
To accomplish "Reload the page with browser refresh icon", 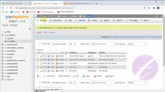I will [11, 8].
